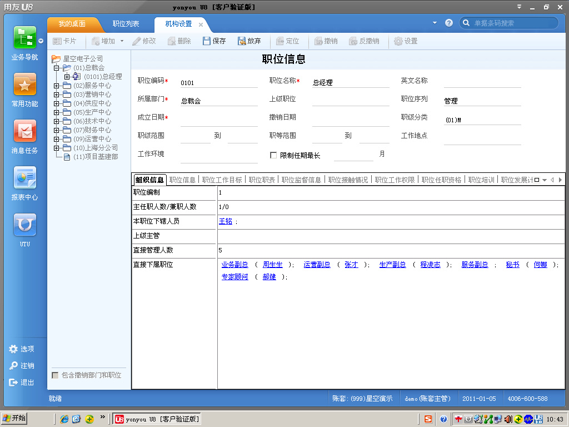Viewport: 569px width, 427px height.
Task: Toggle 限制任期最长 checkbox
Action: [273, 156]
